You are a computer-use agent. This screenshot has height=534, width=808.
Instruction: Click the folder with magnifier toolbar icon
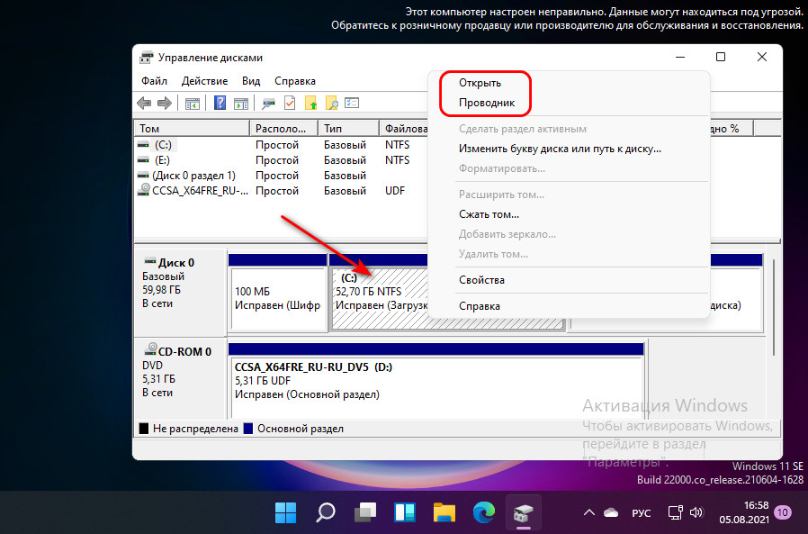click(331, 103)
